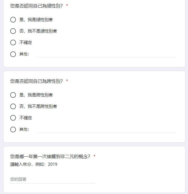Image resolution: width=188 pixels, height=194 pixels.
Task: Click the label text 否，我不是順性別者
Action: pos(38,31)
